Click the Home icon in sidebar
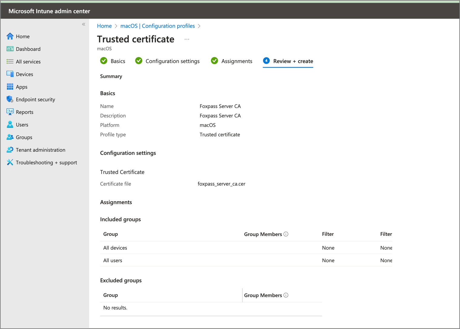Image resolution: width=460 pixels, height=329 pixels. (10, 36)
